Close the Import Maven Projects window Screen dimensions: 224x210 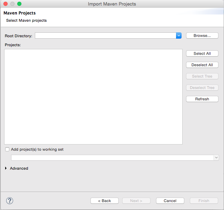[x=6, y=4]
